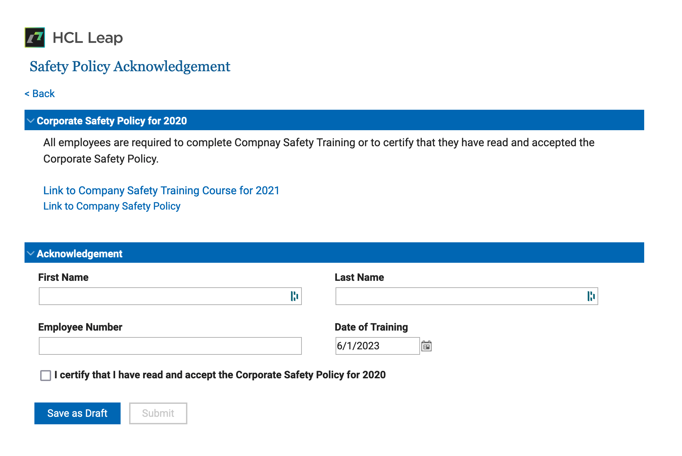Go back using the Back link
This screenshot has height=456, width=682.
pos(40,93)
